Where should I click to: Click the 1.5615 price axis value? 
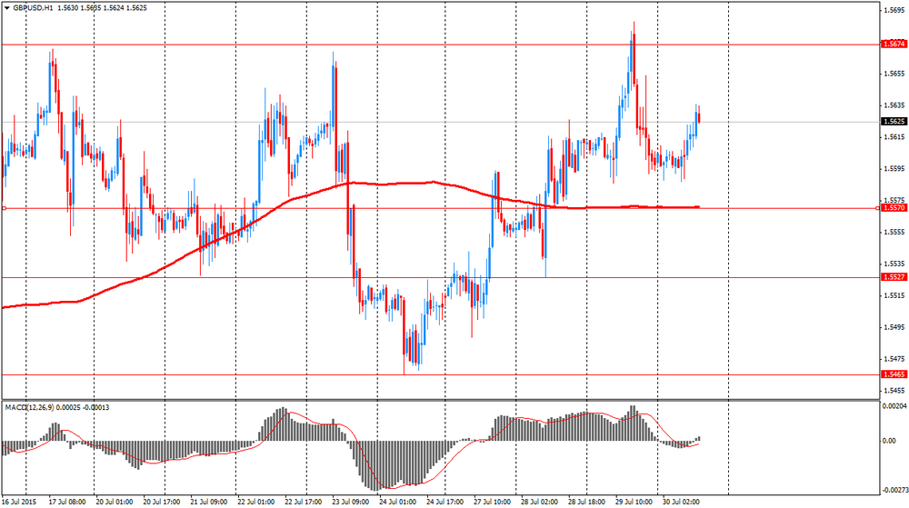pyautogui.click(x=894, y=137)
